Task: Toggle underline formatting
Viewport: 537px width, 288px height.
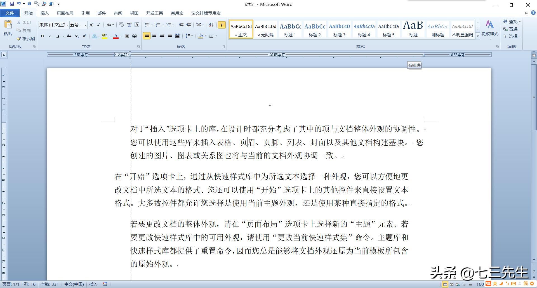Action: tap(57, 36)
